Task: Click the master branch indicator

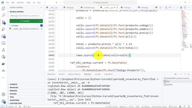Action: (x=10, y=106)
